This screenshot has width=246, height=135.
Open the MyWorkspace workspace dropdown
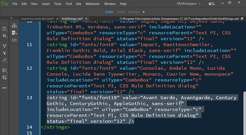(x=189, y=4)
